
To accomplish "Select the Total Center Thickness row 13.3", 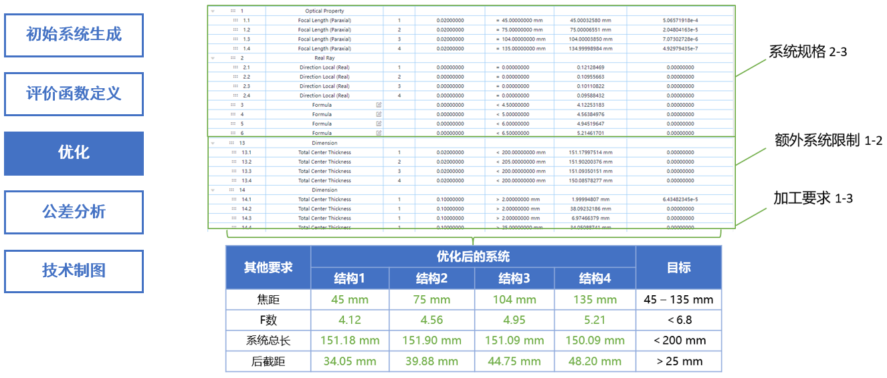I will point(324,171).
